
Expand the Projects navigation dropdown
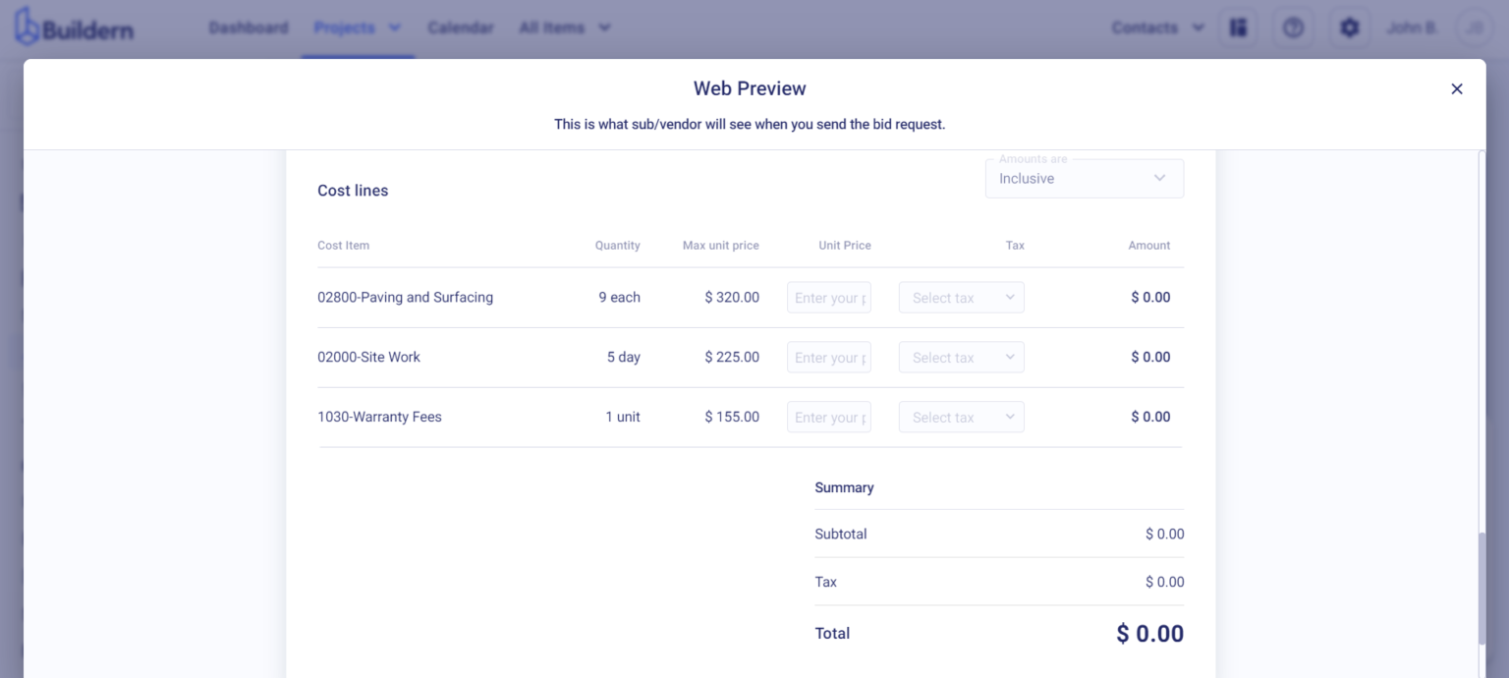point(358,28)
